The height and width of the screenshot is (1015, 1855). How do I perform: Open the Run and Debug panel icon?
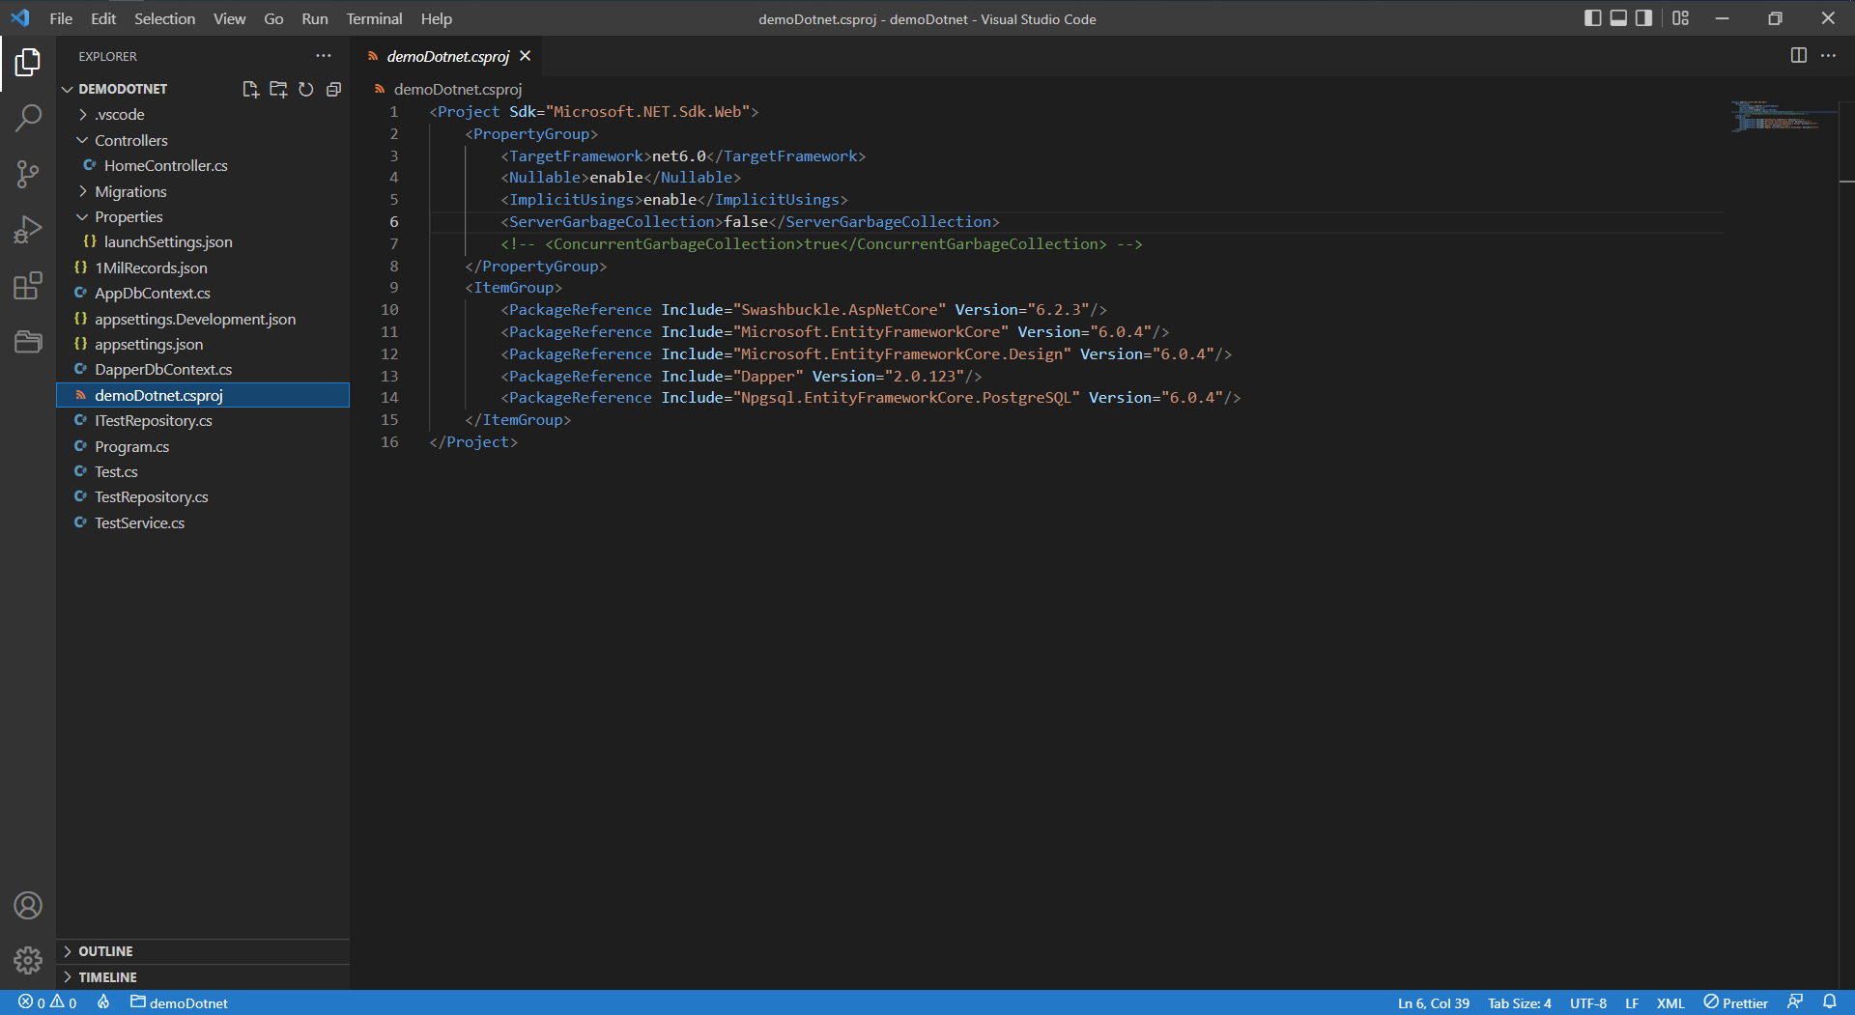tap(28, 229)
